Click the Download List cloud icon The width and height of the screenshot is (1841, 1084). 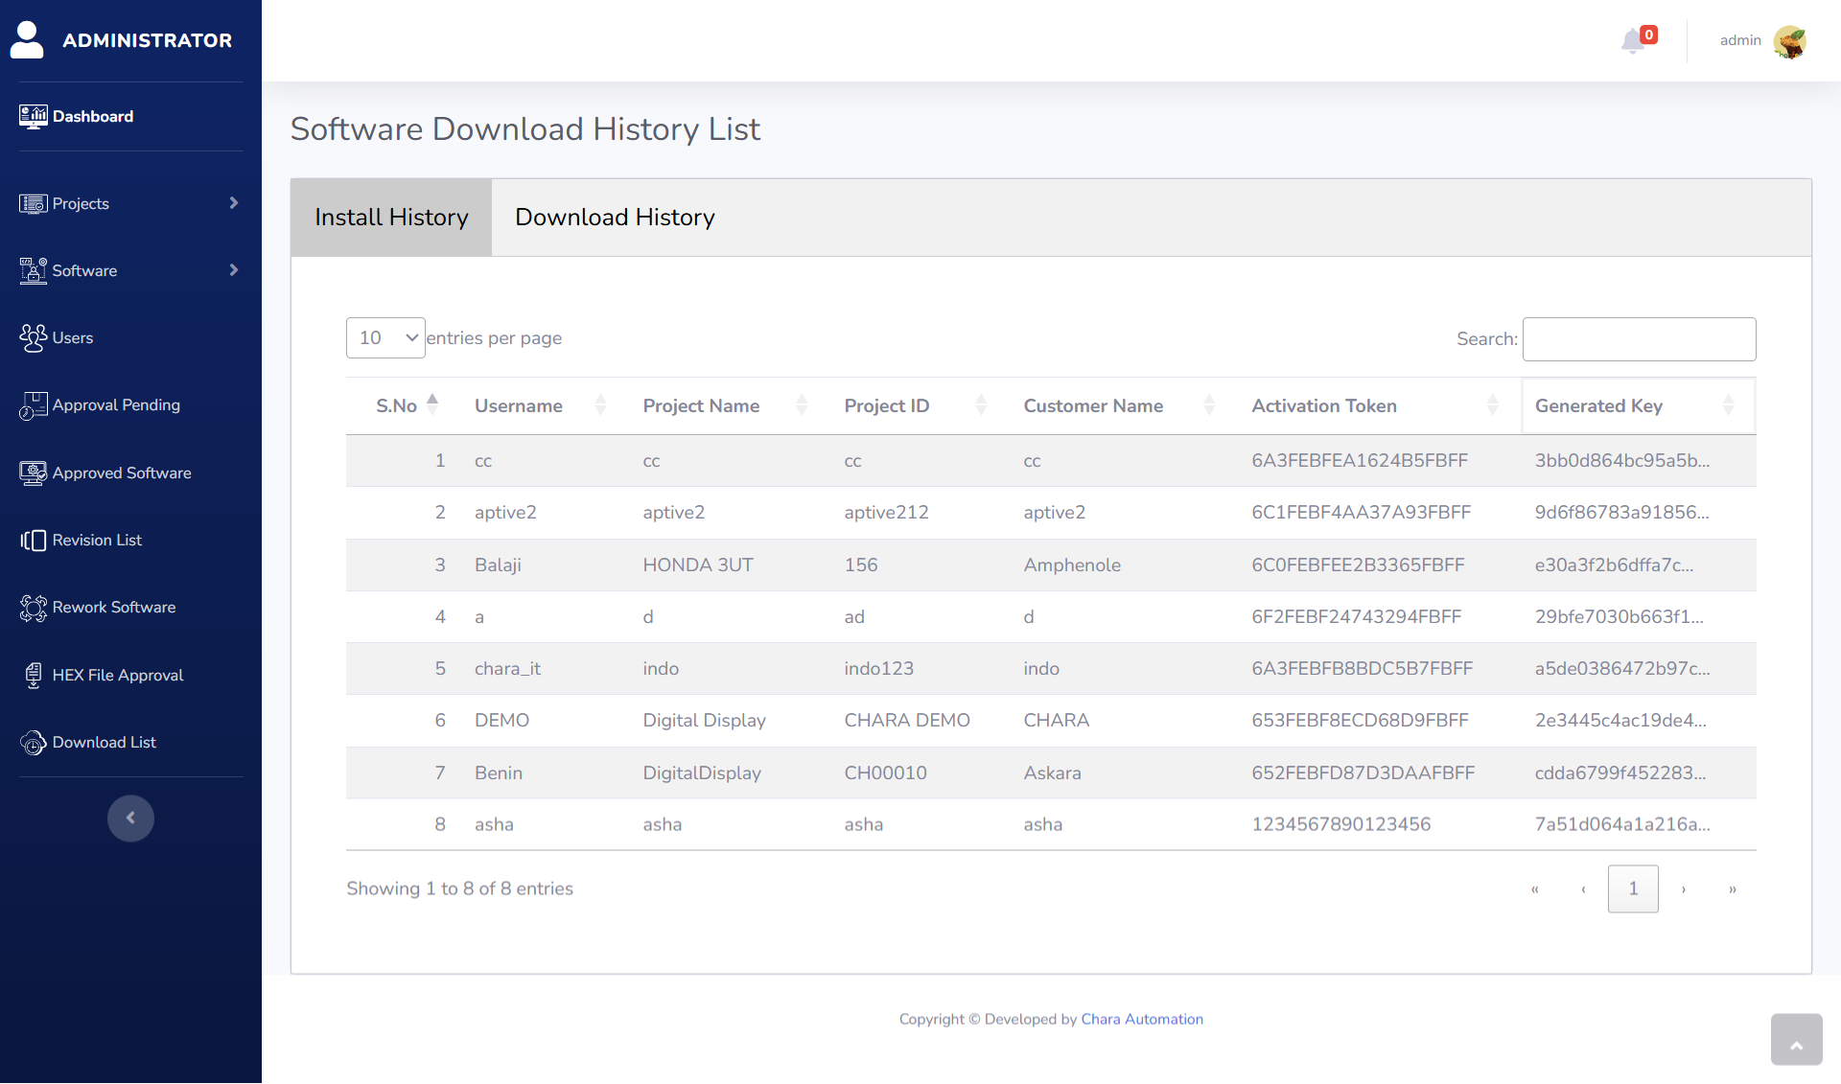tap(33, 743)
